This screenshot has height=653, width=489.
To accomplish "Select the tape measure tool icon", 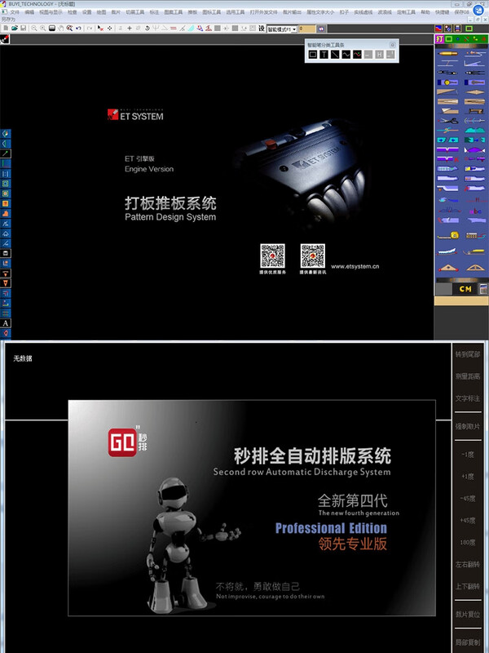I will tap(447, 236).
